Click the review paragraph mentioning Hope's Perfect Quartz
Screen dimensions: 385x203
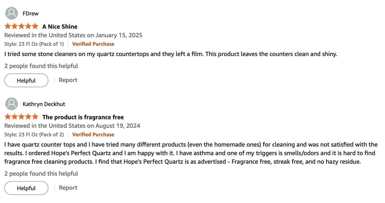pyautogui.click(x=191, y=153)
